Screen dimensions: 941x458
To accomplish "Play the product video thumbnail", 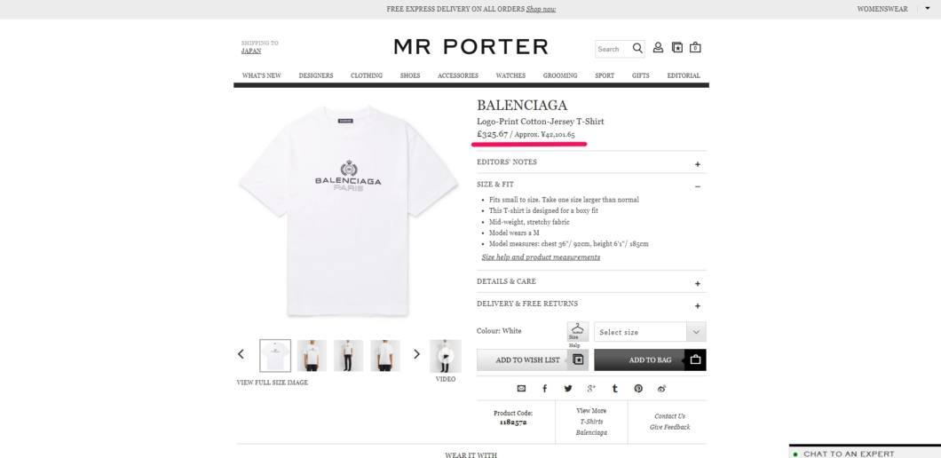I will point(446,355).
